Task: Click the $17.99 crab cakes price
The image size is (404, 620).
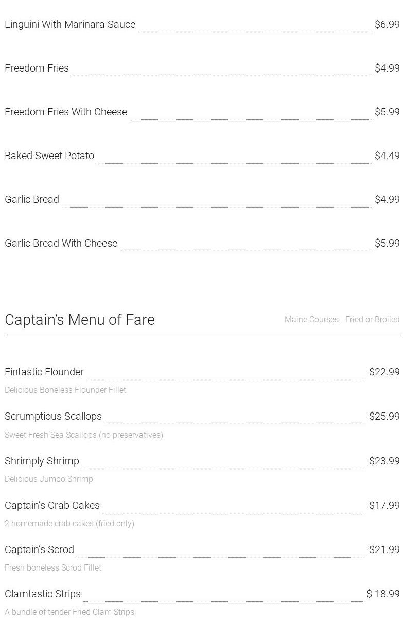Action: 384,505
